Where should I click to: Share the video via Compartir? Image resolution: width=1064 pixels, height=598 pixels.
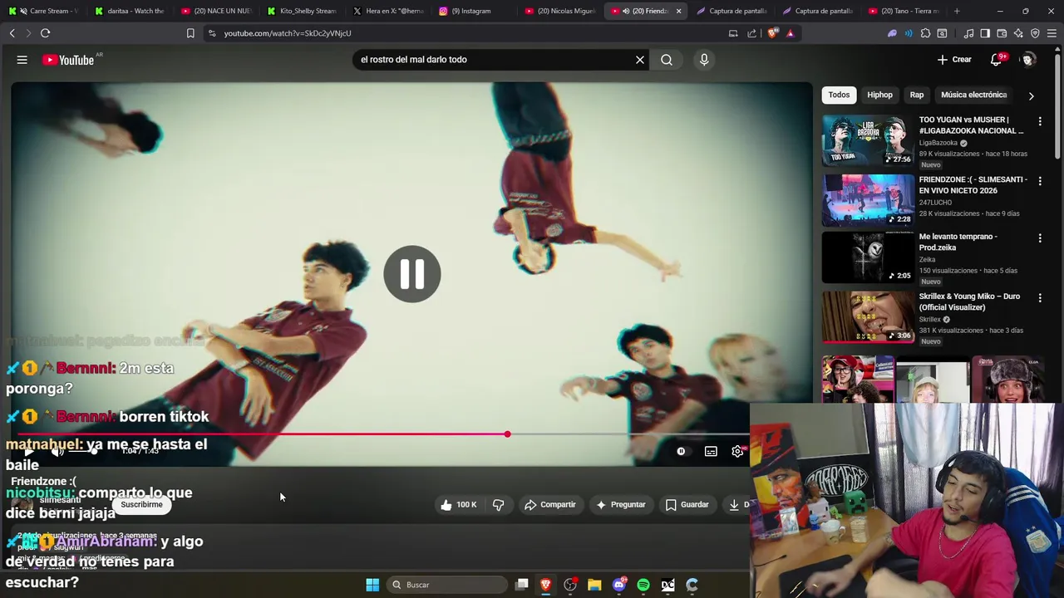(x=549, y=505)
